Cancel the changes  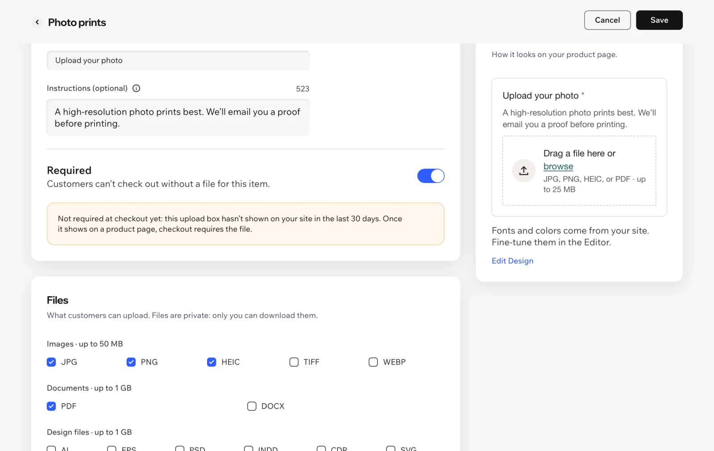click(607, 20)
